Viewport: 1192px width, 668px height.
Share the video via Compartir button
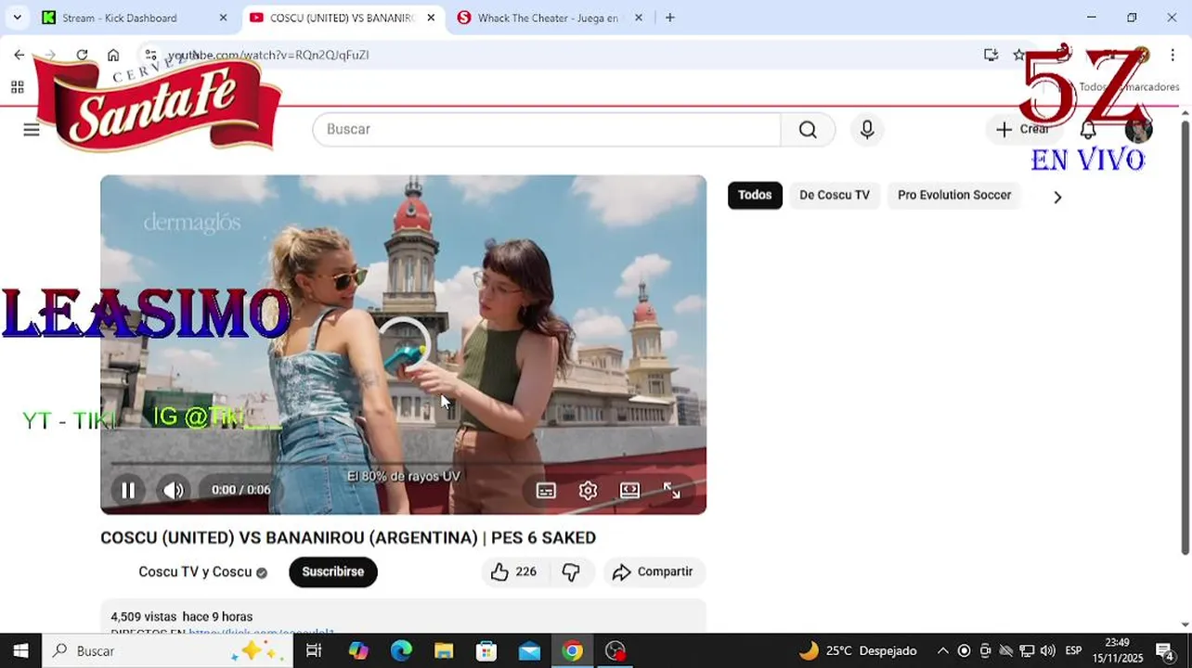pos(654,572)
